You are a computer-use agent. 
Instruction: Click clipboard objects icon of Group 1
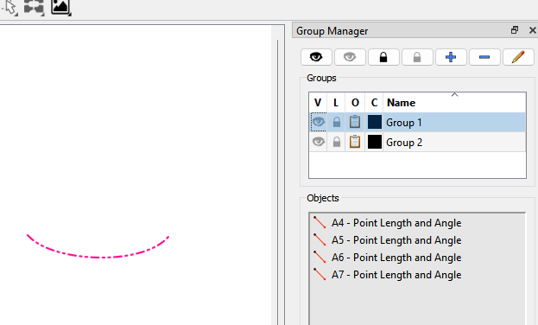pyautogui.click(x=355, y=122)
